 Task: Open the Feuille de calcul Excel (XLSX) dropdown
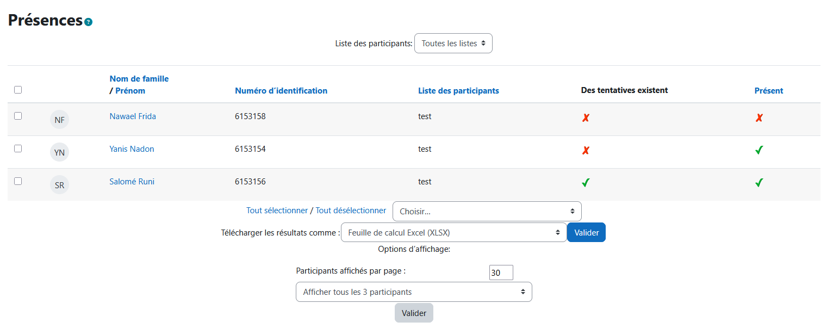pos(454,232)
